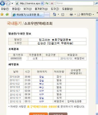Click 잠실 link in the 21:09 row
Image resolution: width=98 pixels, height=115 pixels.
42,80
